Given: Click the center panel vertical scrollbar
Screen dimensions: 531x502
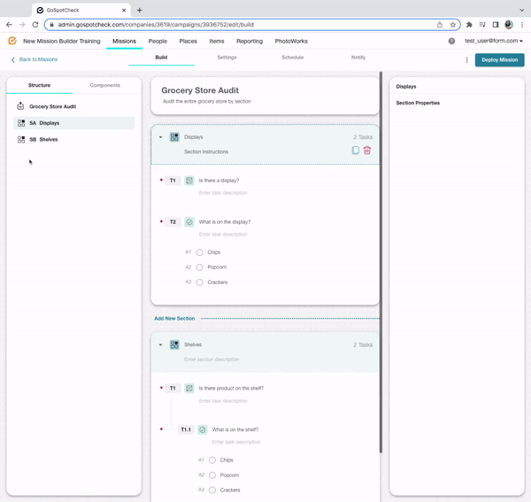Looking at the screenshot, I should tap(381, 262).
